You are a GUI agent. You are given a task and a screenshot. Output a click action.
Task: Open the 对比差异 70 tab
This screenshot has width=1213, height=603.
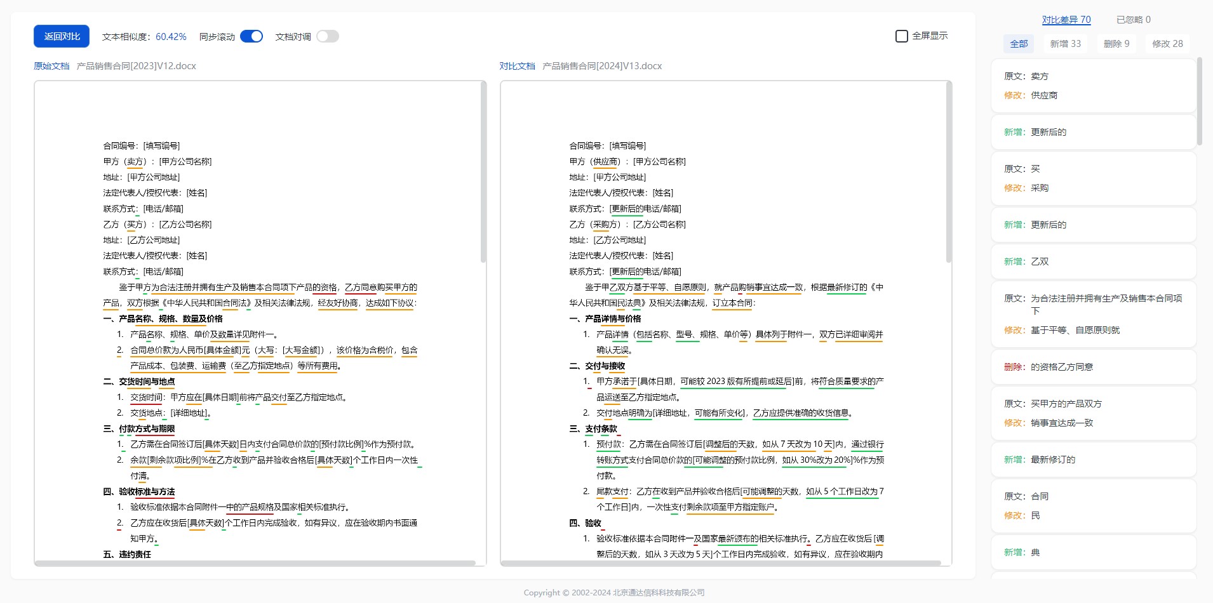point(1066,20)
